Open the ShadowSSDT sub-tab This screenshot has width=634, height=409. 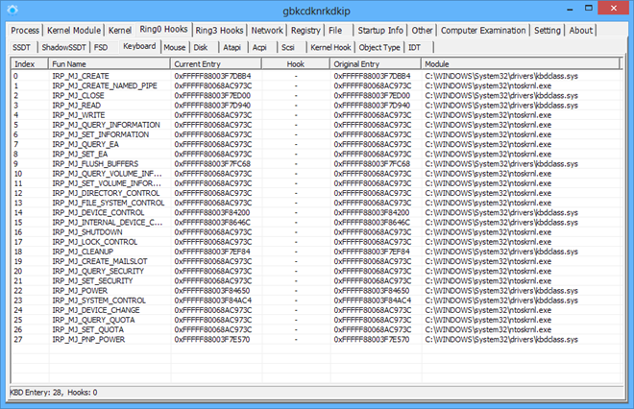click(x=64, y=48)
